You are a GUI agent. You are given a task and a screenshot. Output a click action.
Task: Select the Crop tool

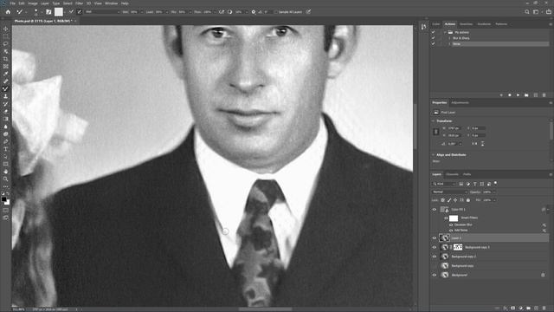pyautogui.click(x=6, y=59)
